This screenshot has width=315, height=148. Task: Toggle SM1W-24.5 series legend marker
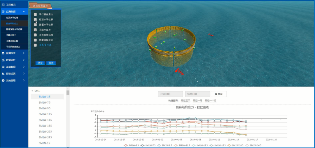tap(247, 145)
